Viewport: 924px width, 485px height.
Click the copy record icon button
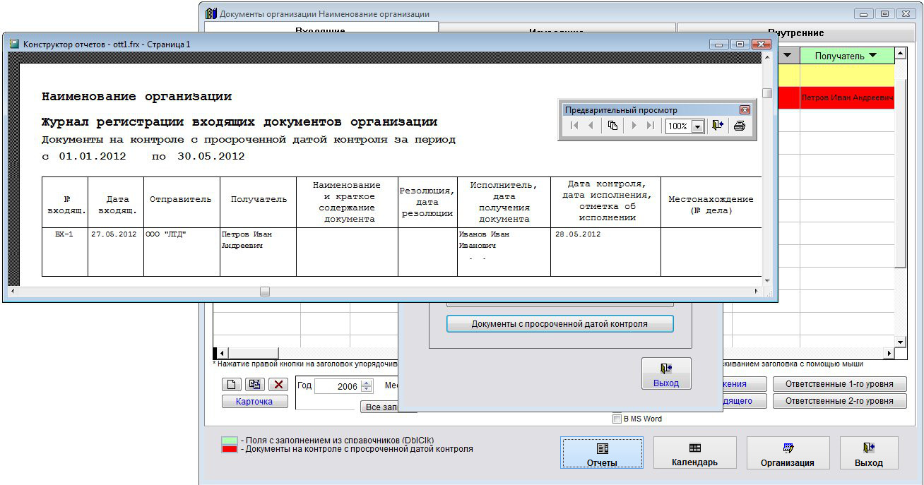[x=254, y=385]
